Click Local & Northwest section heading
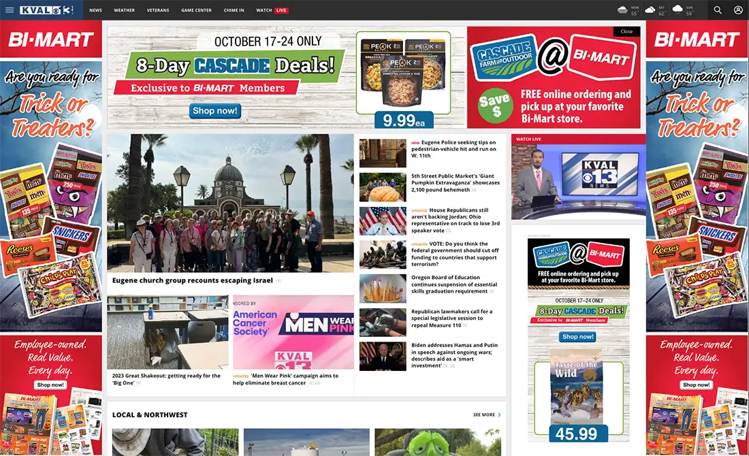Viewport: 749px width, 456px height. 150,415
